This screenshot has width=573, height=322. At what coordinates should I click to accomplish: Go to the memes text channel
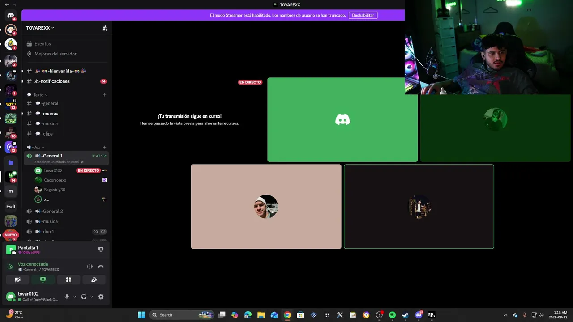click(66, 114)
